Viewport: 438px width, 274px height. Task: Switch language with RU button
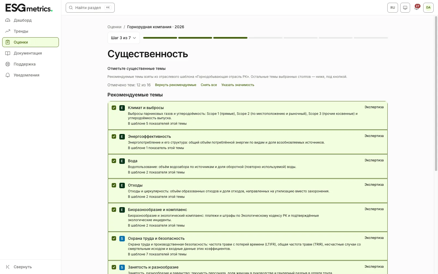(393, 8)
